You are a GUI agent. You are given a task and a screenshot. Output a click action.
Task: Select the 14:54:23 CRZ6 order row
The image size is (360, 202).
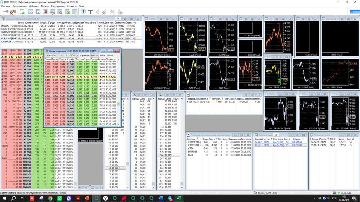click(x=280, y=142)
